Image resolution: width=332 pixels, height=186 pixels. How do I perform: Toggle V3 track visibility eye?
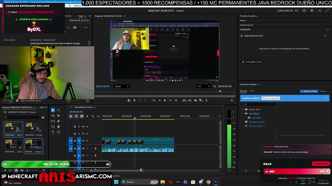pos(87,127)
